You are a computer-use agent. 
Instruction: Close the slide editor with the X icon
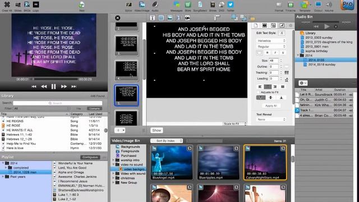(x=118, y=18)
